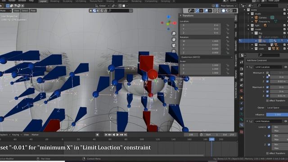The width and height of the screenshot is (288, 162).
Task: Hide Limit Rotation constraint with eye icon
Action: 286,121
